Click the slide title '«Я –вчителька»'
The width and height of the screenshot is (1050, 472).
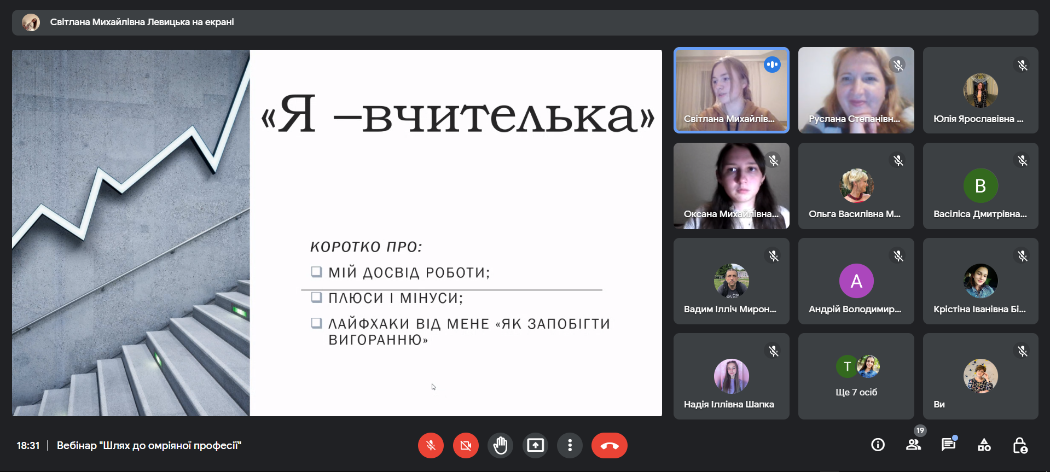coord(458,114)
